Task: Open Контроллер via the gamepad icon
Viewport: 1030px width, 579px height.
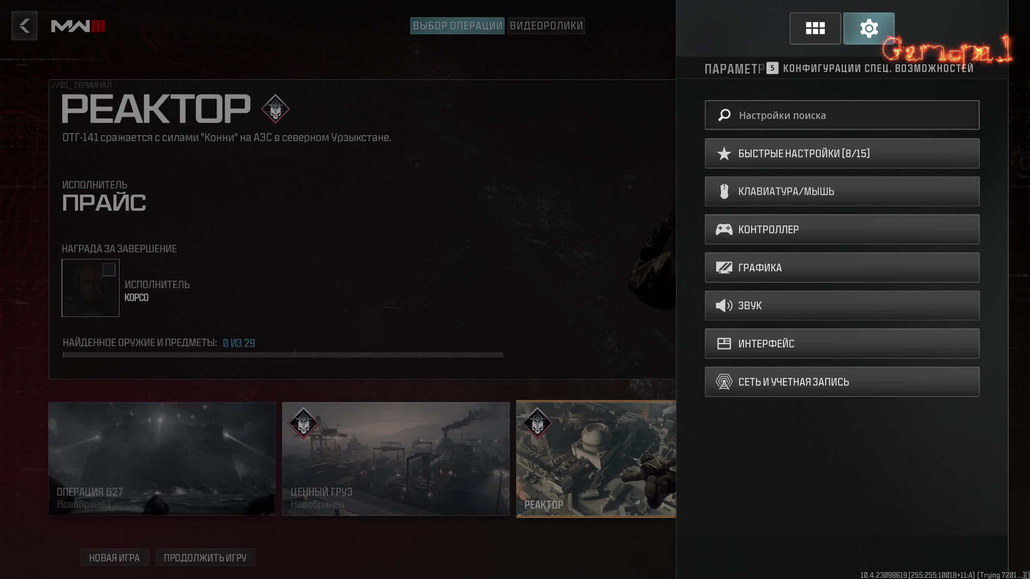Action: coord(724,229)
